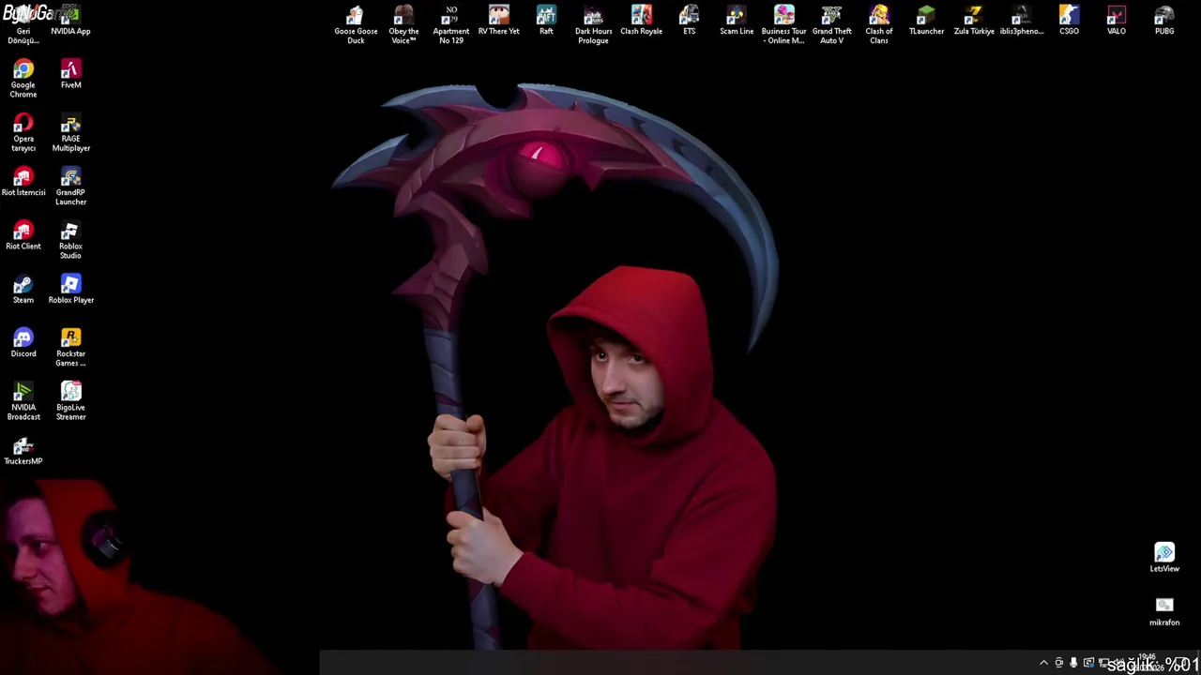Launch the CSGO desktop icon

pos(1069,20)
